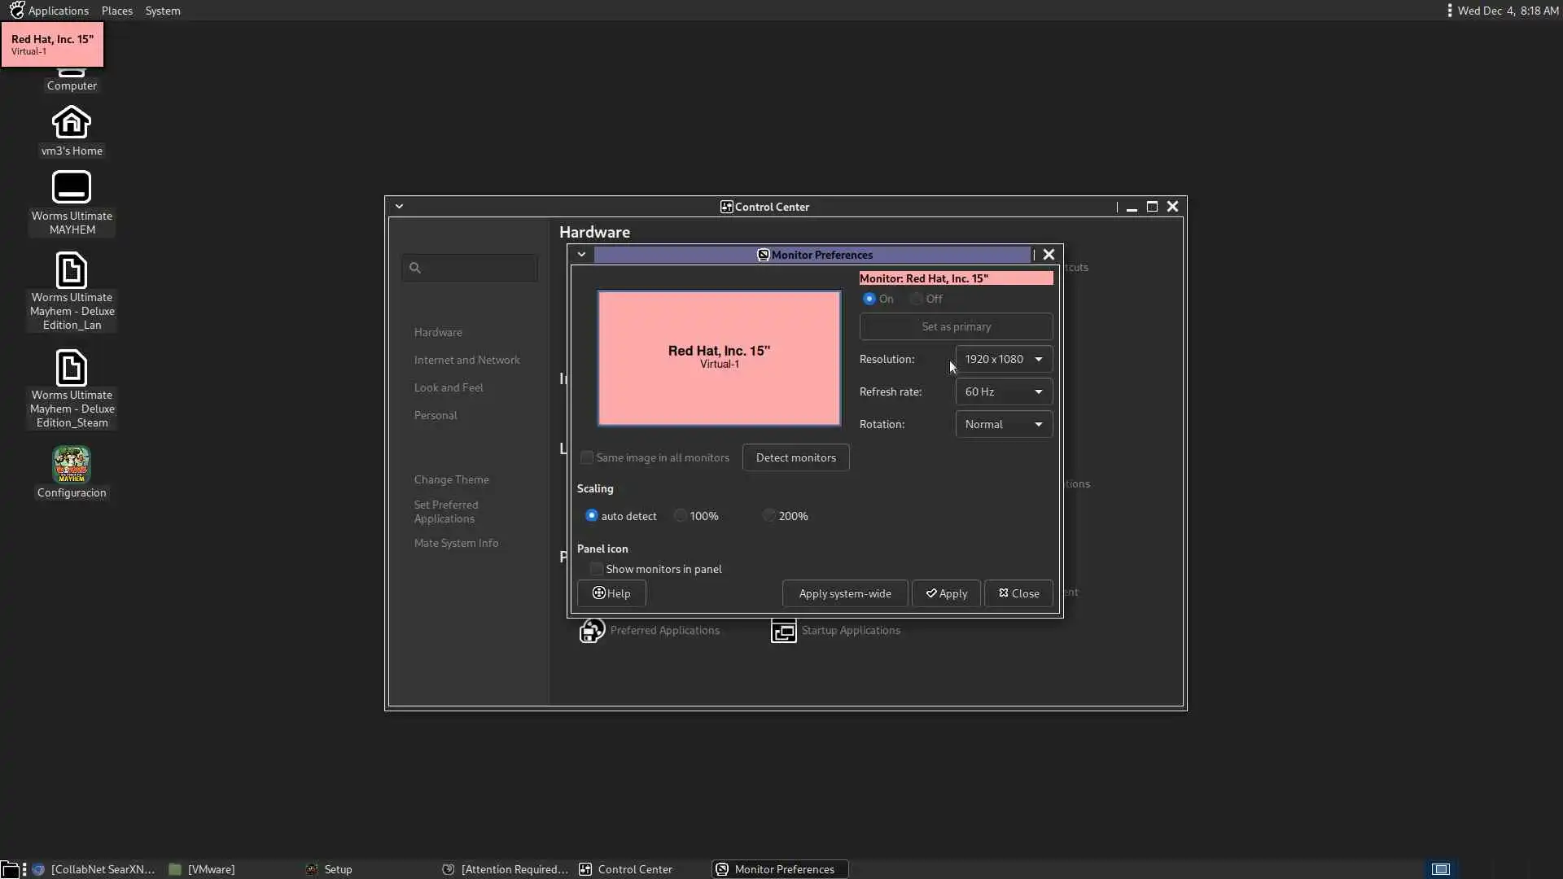
Task: Select 100% scaling radio button
Action: (x=681, y=516)
